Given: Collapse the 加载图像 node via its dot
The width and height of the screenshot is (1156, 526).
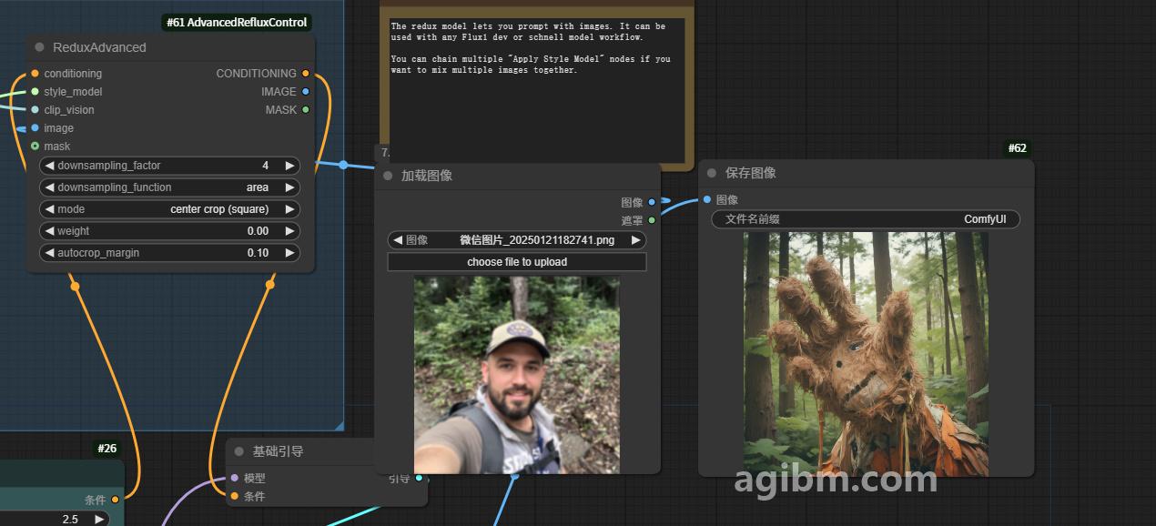Looking at the screenshot, I should point(388,176).
